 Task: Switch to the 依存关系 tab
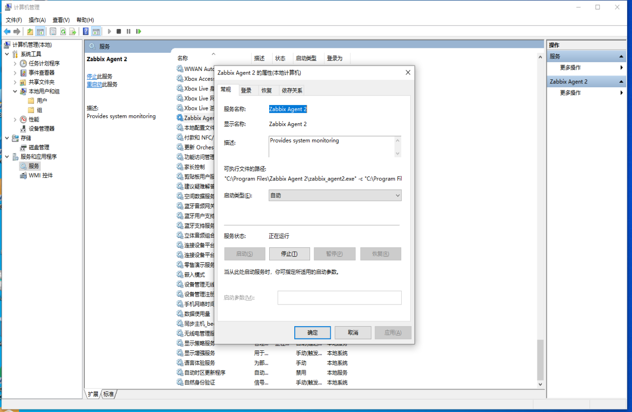tap(292, 90)
